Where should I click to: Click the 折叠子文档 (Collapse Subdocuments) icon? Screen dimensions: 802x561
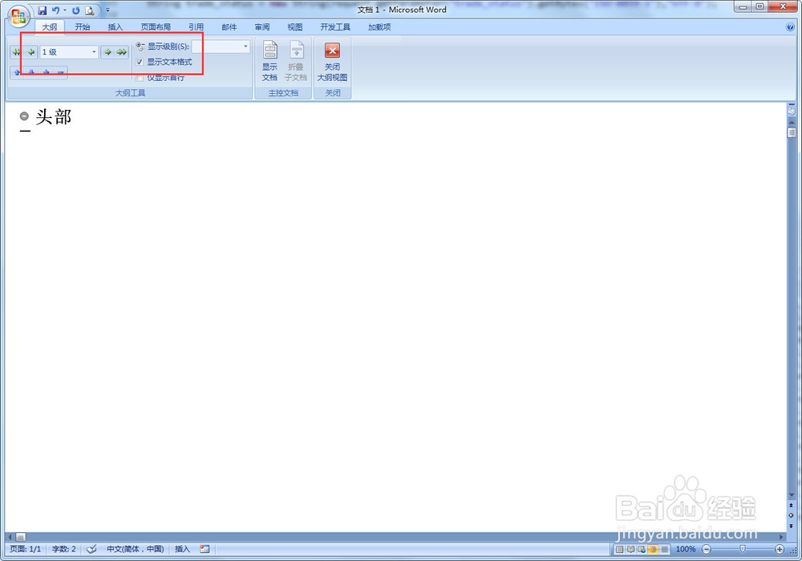click(296, 56)
